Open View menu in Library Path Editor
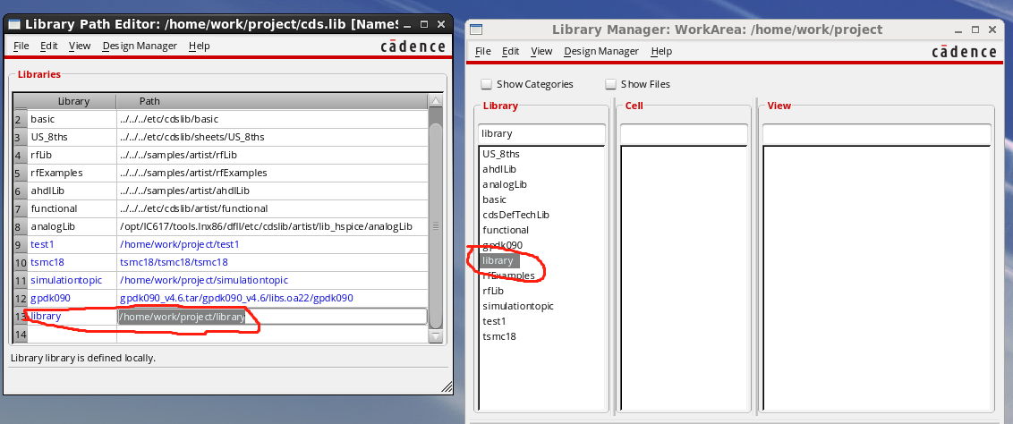 tap(81, 46)
